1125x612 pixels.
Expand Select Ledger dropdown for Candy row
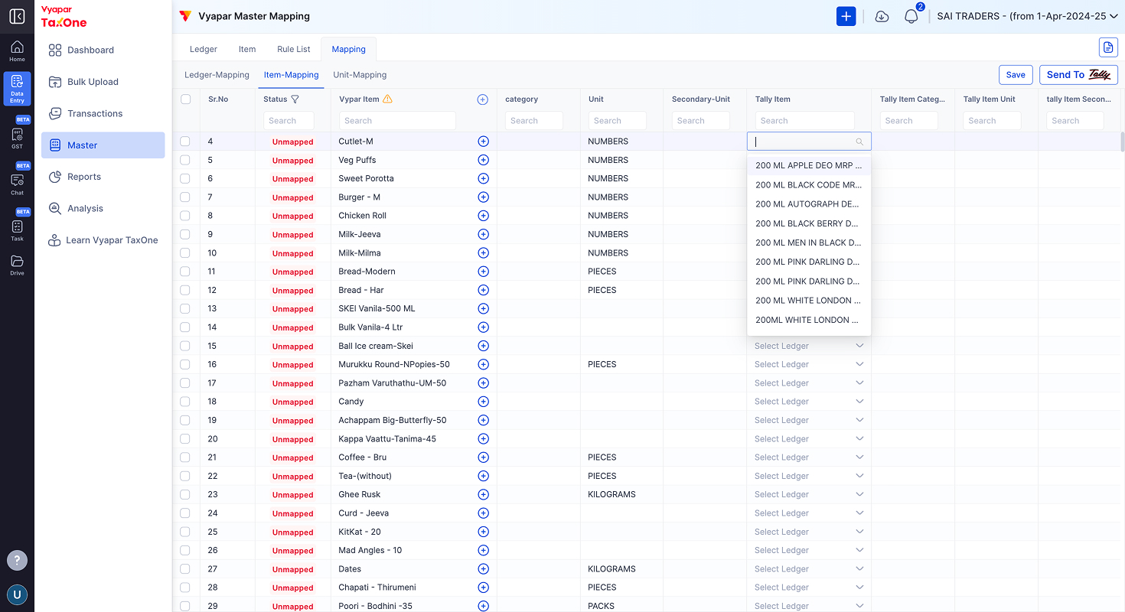tap(809, 402)
